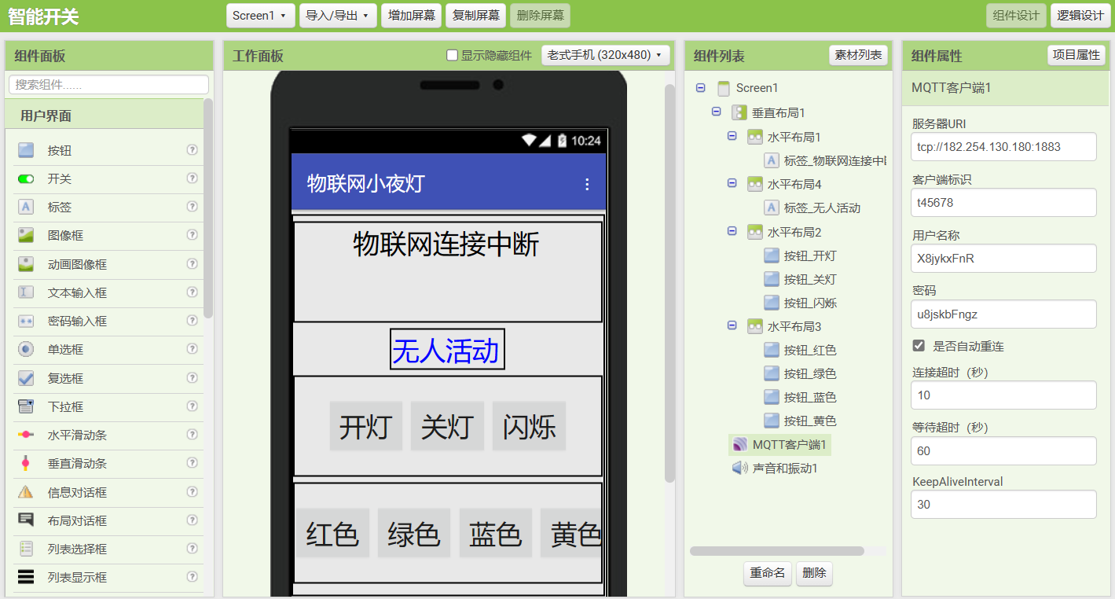
Task: Click the 红色 button in phone preview
Action: [x=332, y=533]
